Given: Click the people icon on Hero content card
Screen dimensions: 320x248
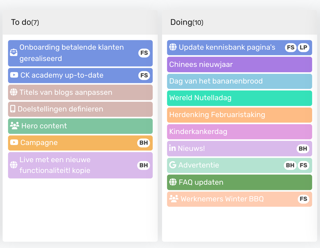Looking at the screenshot, I should pos(15,126).
